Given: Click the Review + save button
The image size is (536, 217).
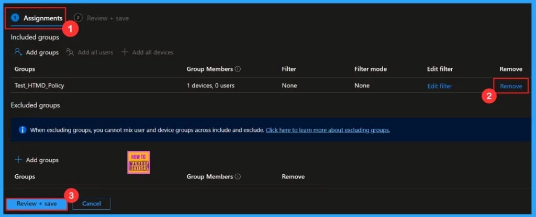Looking at the screenshot, I should 37,204.
